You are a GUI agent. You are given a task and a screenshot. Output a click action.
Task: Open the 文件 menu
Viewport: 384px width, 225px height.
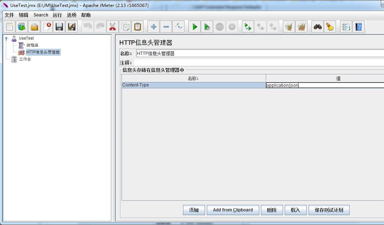click(9, 15)
